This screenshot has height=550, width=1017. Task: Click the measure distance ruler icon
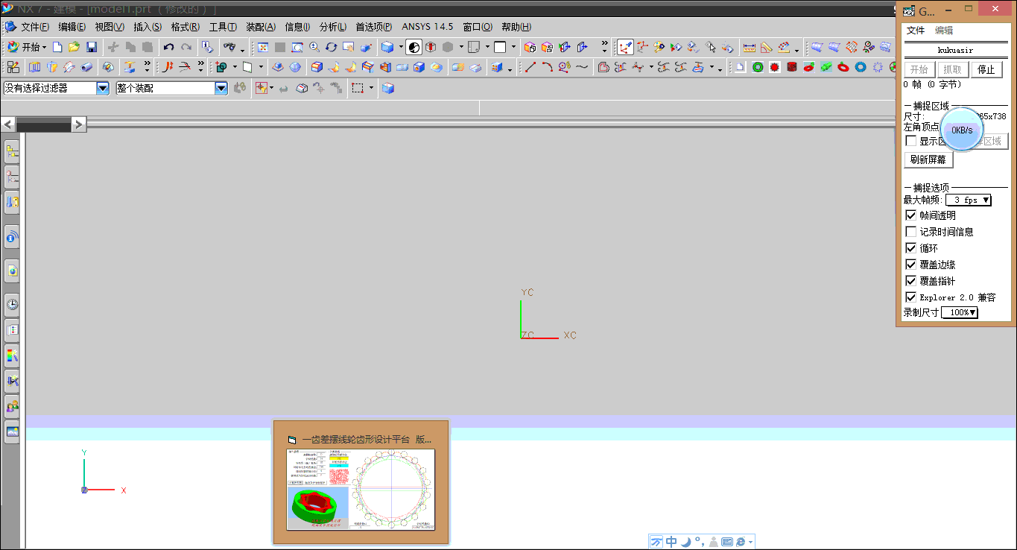click(750, 47)
